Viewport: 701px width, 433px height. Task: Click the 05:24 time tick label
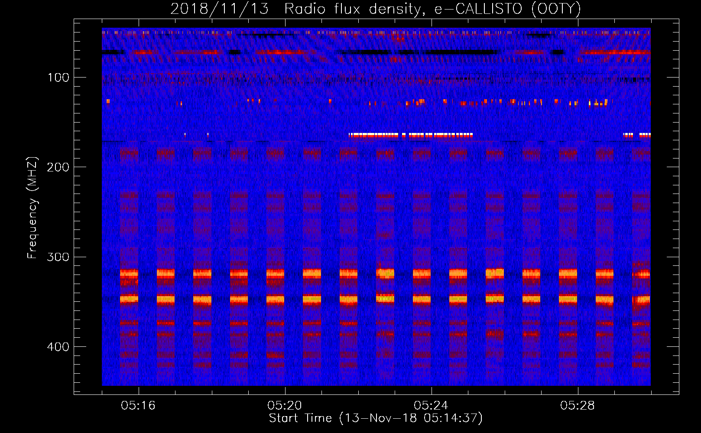click(x=431, y=406)
